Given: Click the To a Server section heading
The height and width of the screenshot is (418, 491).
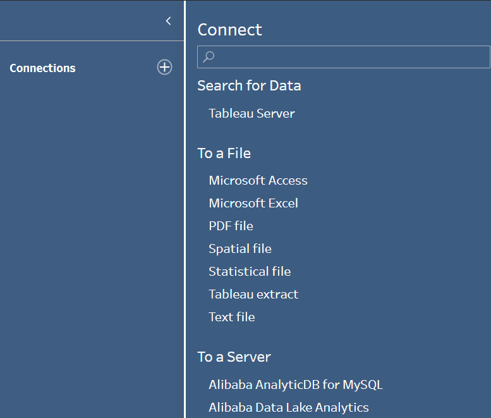Looking at the screenshot, I should tap(234, 357).
